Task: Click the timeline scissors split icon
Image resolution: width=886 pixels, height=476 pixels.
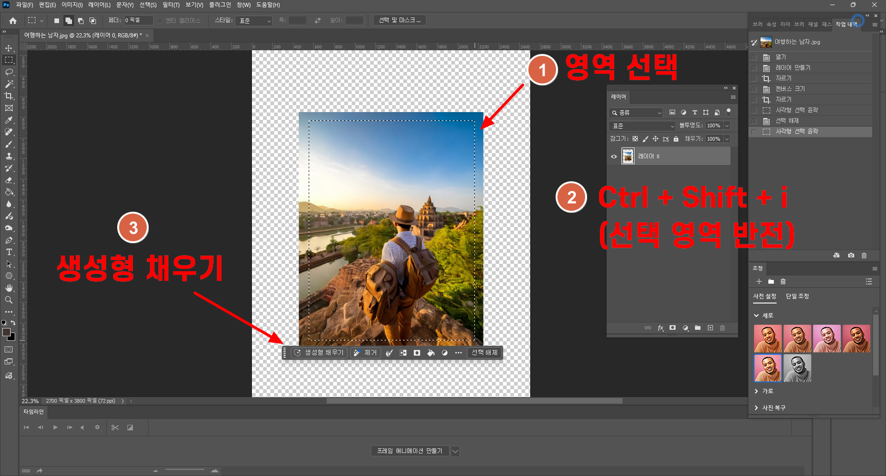Action: point(115,428)
